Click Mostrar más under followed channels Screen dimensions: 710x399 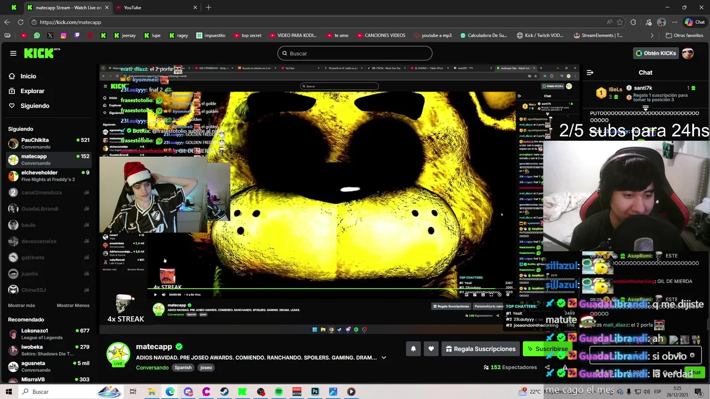click(x=22, y=305)
